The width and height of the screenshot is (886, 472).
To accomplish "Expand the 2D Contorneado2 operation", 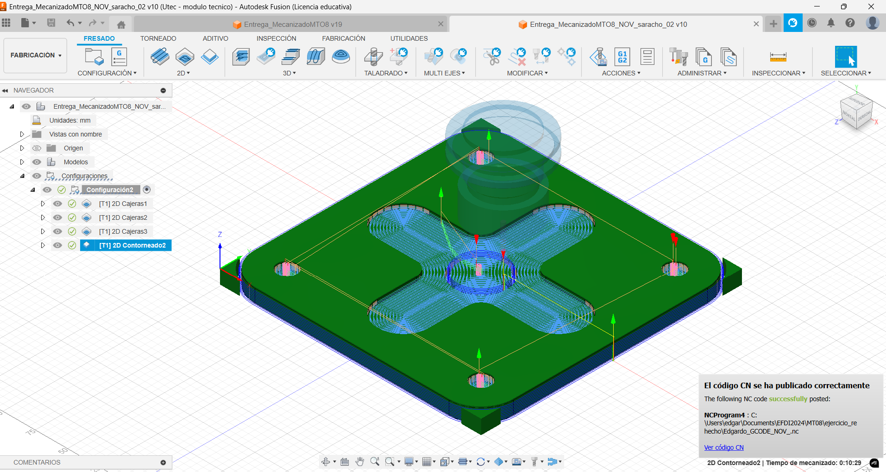I will click(x=43, y=245).
